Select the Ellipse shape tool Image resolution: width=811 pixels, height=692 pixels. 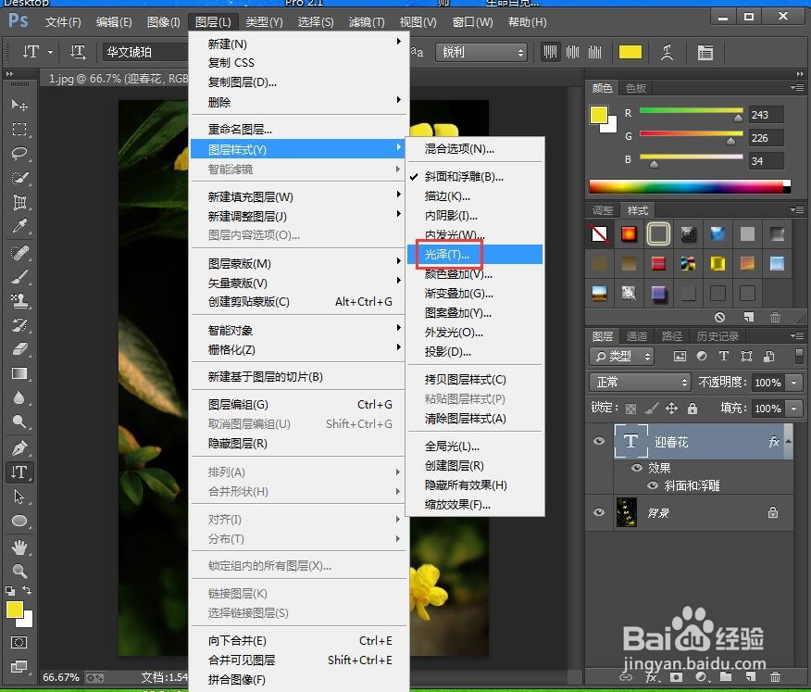coord(19,521)
